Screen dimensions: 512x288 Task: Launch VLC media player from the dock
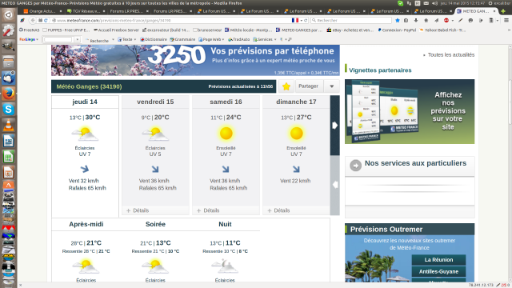point(8,125)
